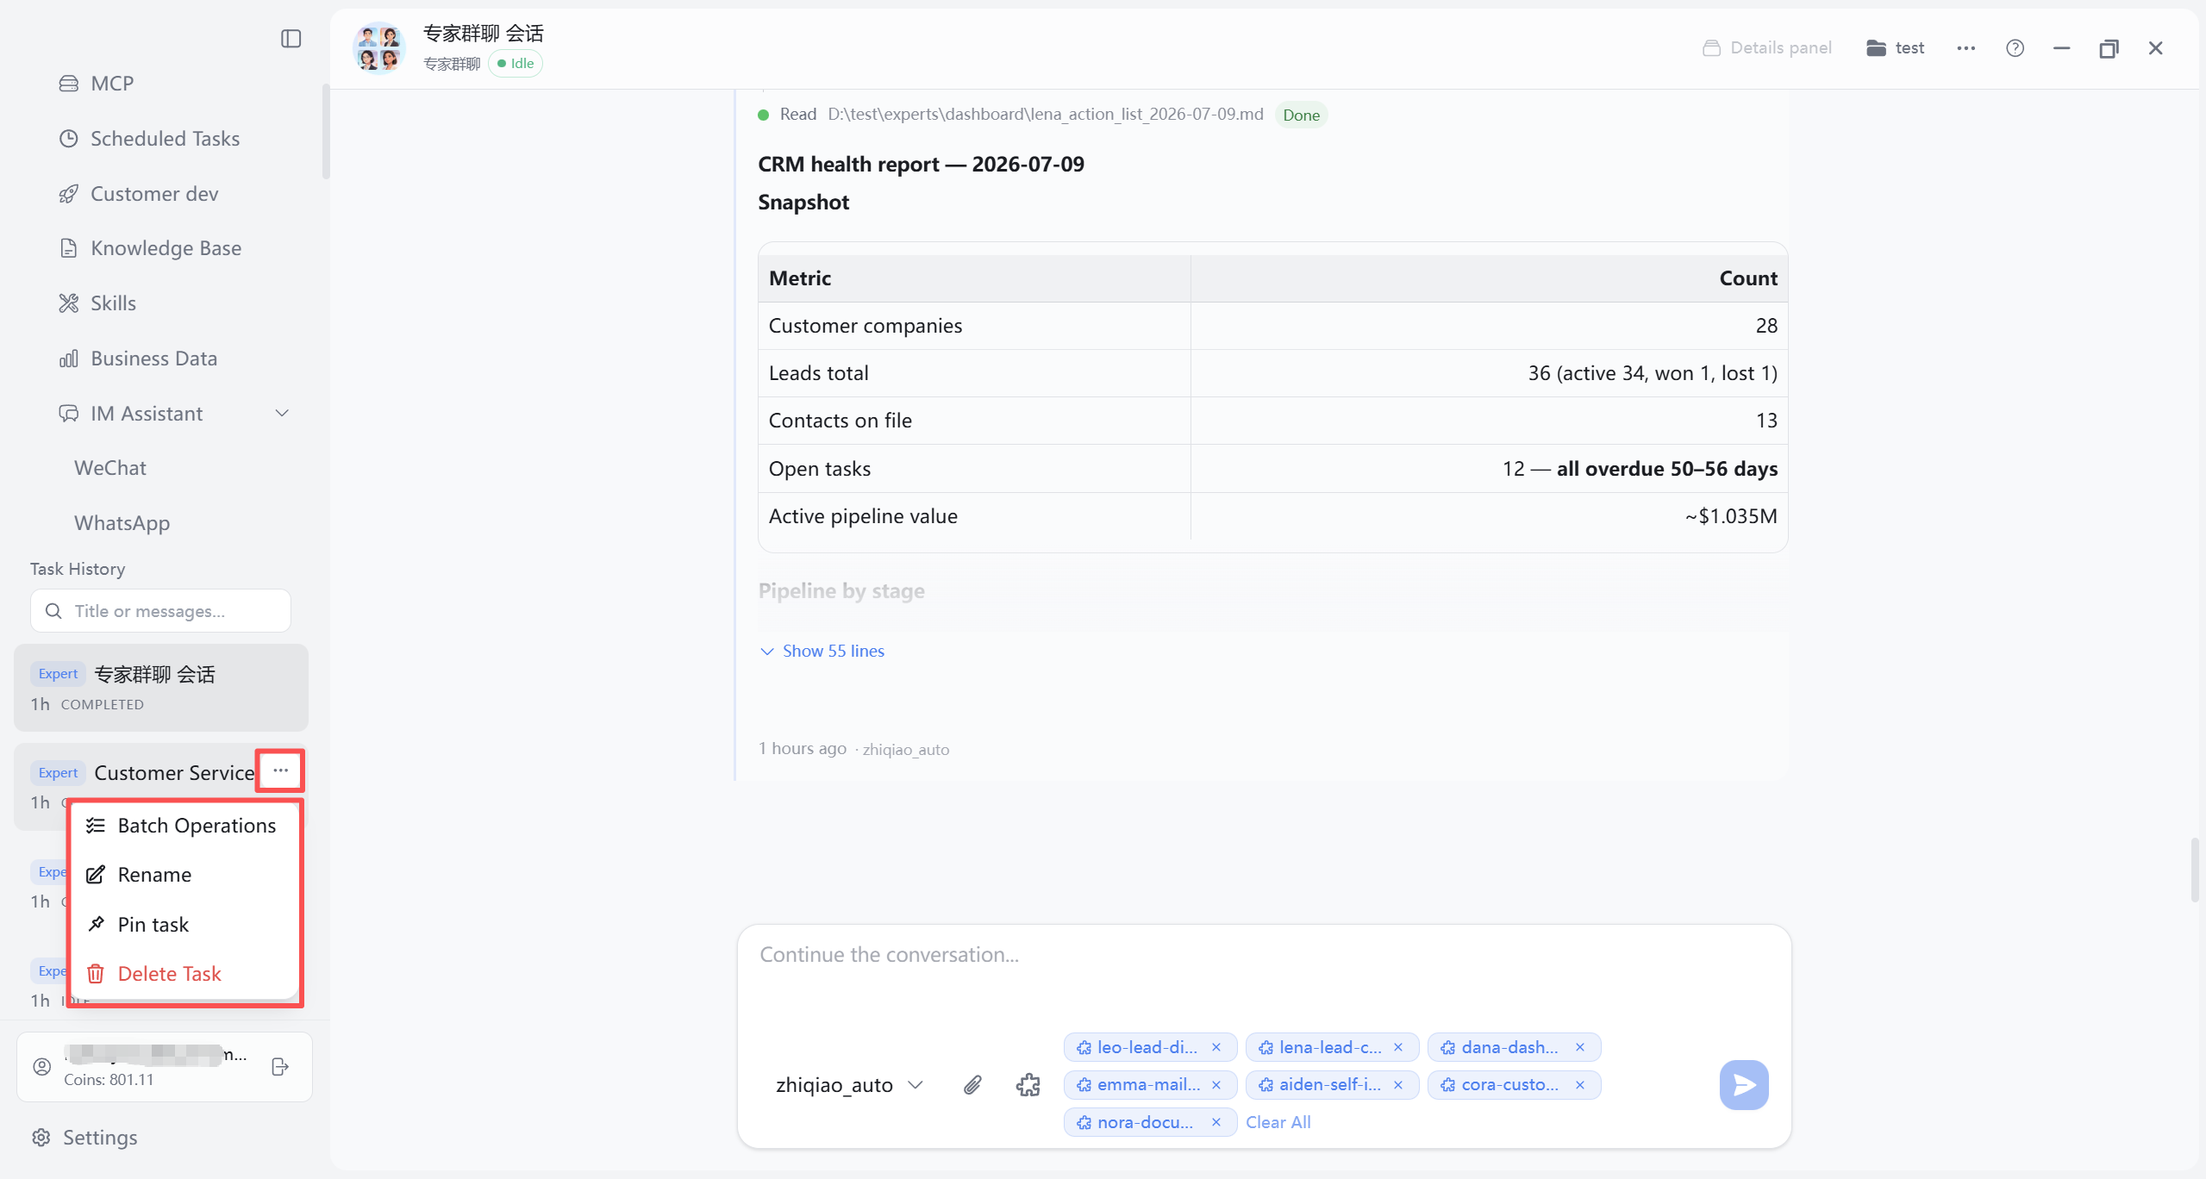The image size is (2206, 1179).
Task: Click the Contacts on file row
Action: 1273,421
